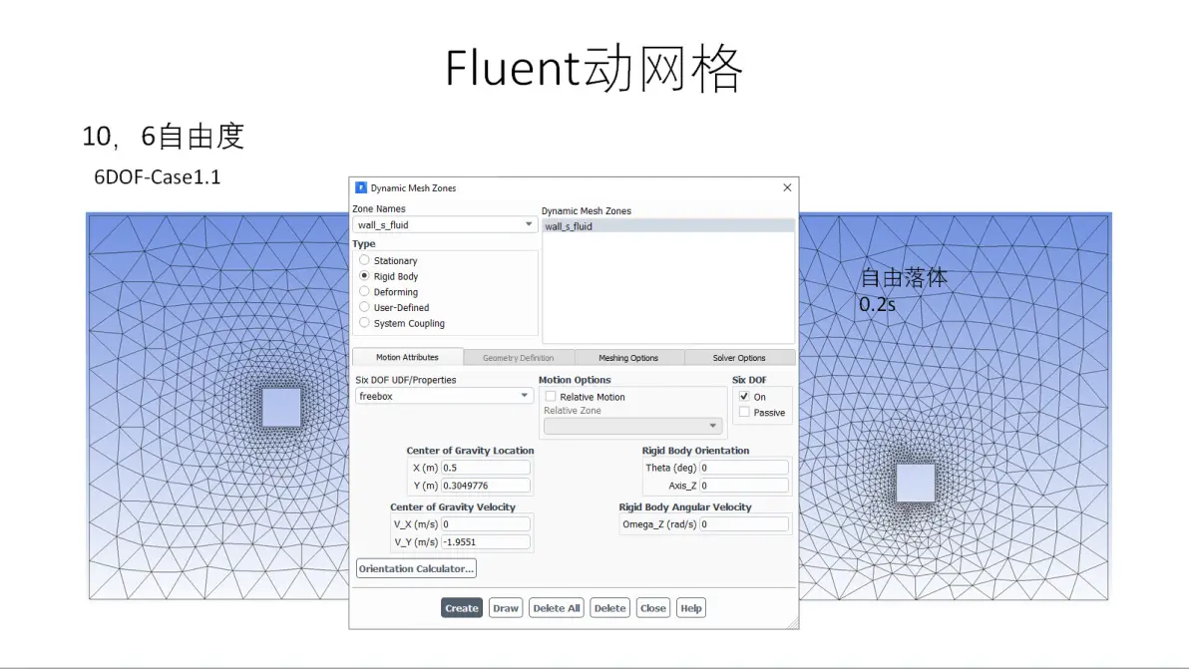This screenshot has width=1189, height=669.
Task: Select the Stationary type radio button
Action: tap(365, 260)
